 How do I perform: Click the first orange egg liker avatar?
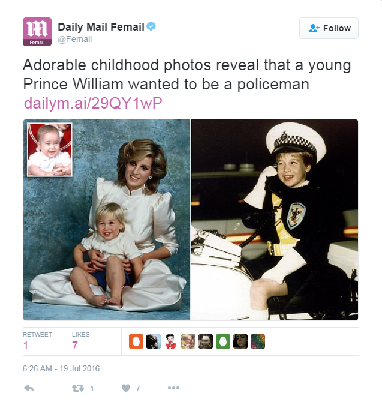point(136,341)
